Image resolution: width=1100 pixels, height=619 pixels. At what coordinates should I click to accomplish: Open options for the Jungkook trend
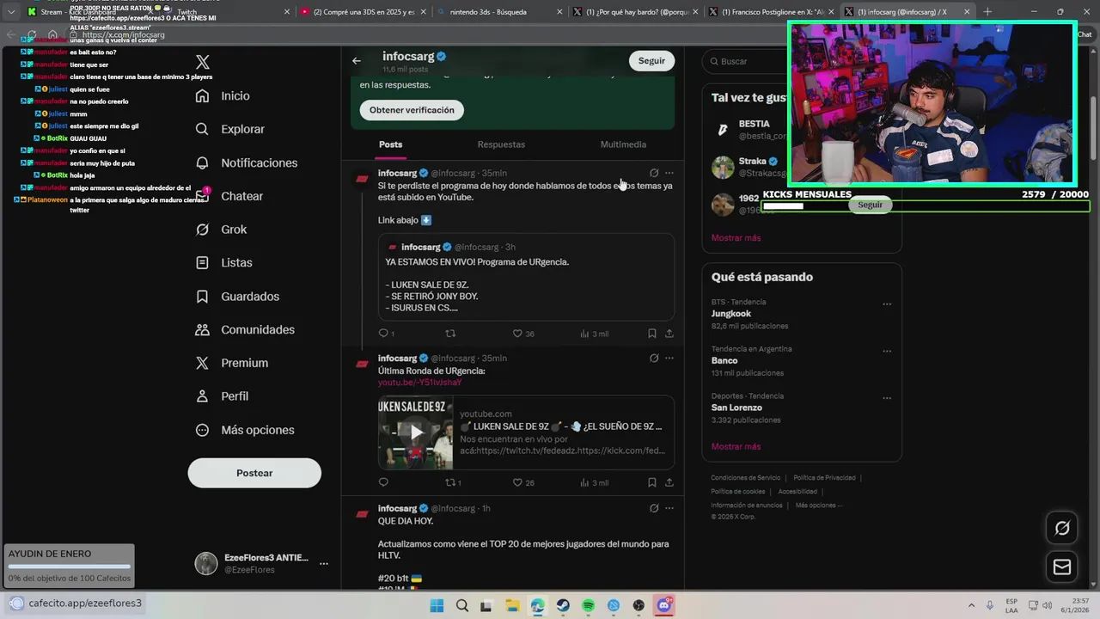tap(887, 303)
